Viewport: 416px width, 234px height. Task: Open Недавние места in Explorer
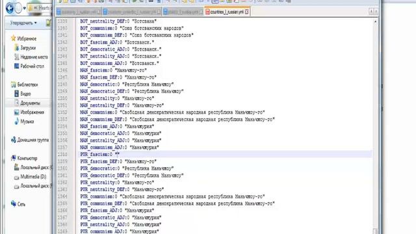31,57
